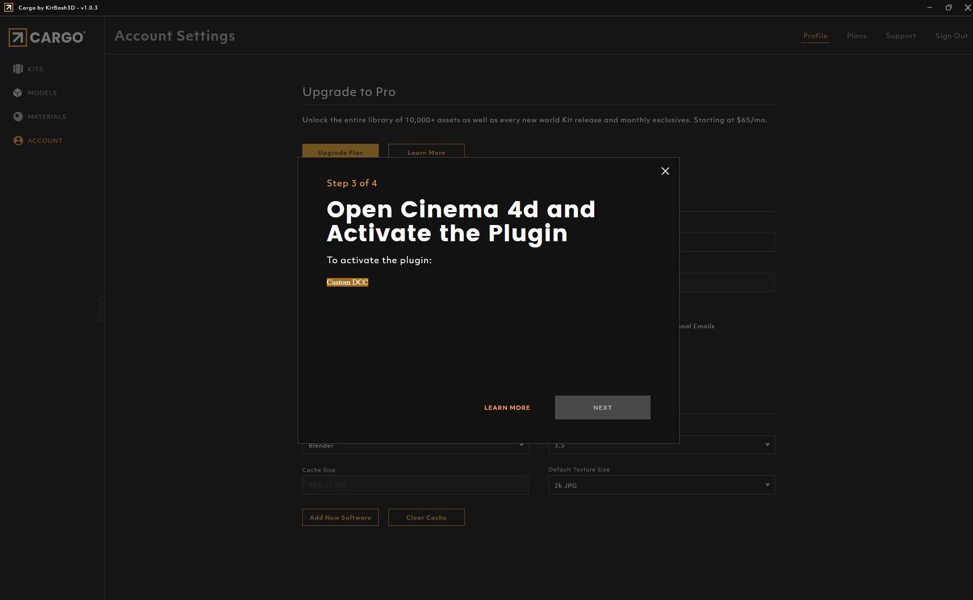Click the lower input field behind the dialog
The height and width of the screenshot is (600, 973).
(x=727, y=282)
